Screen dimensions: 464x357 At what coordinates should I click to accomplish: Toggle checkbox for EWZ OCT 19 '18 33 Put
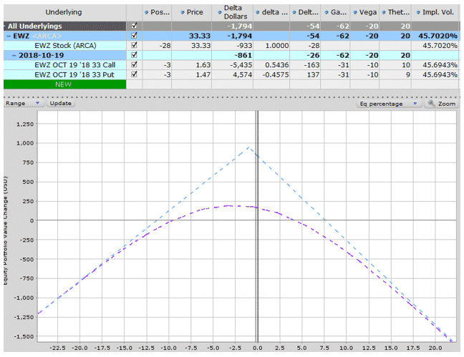134,74
